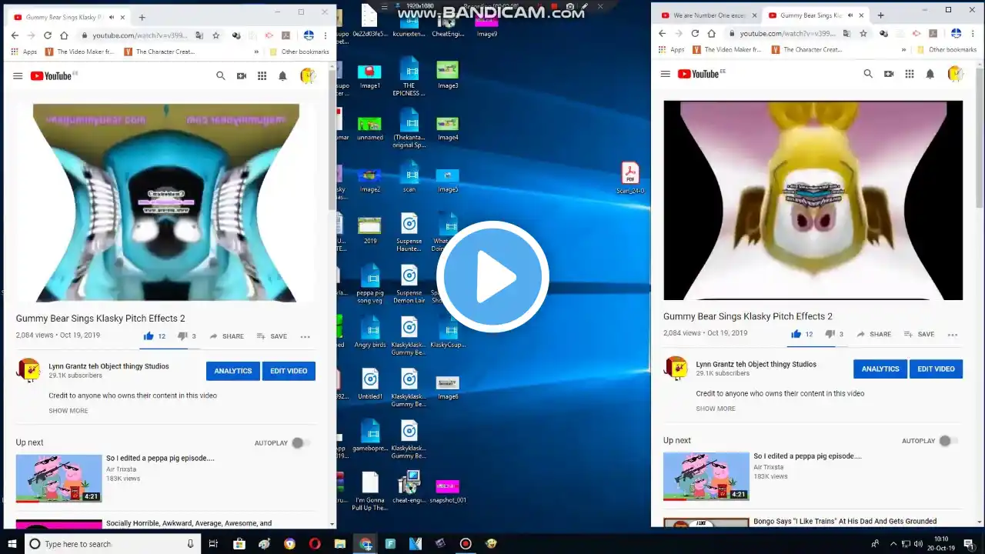The image size is (985, 554).
Task: Open the home page in the left Chrome window
Action: coord(65,35)
